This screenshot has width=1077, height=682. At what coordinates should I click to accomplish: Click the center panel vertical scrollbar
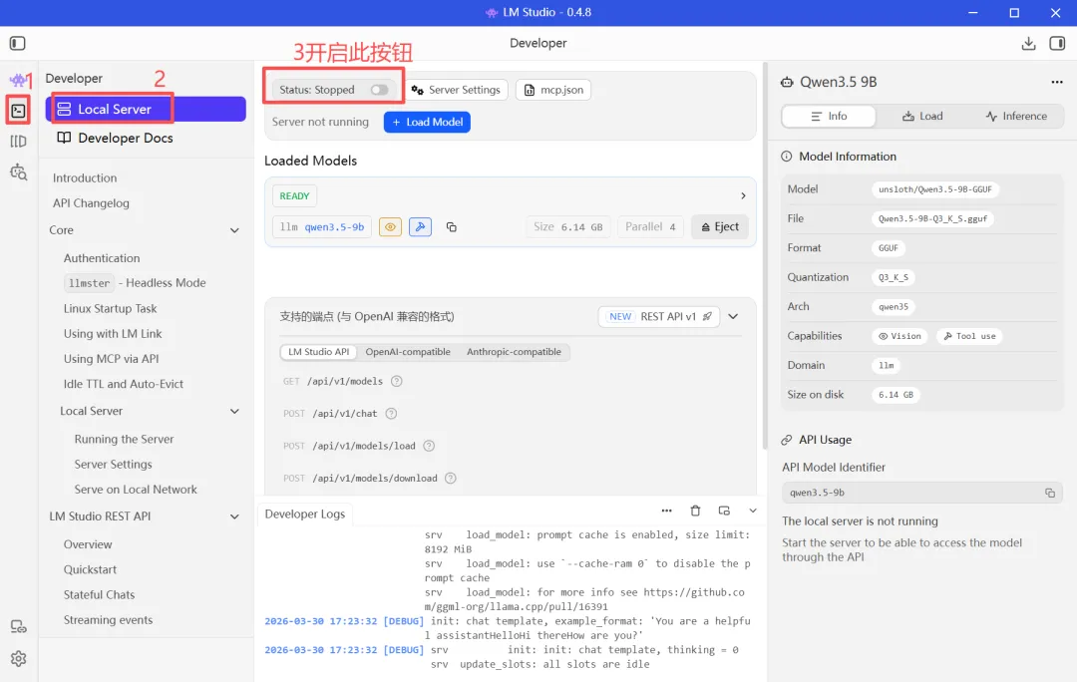coord(765,255)
